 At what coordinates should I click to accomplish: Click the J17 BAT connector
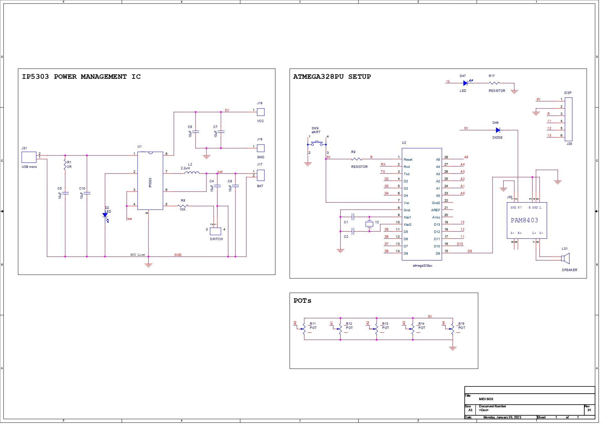coord(261,175)
